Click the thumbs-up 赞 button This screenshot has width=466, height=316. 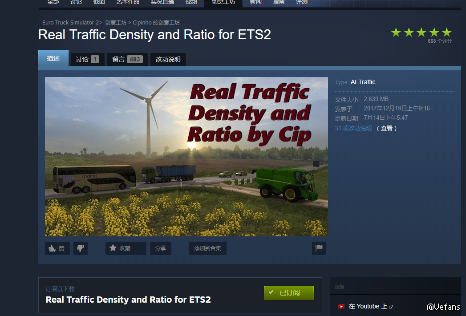point(57,248)
